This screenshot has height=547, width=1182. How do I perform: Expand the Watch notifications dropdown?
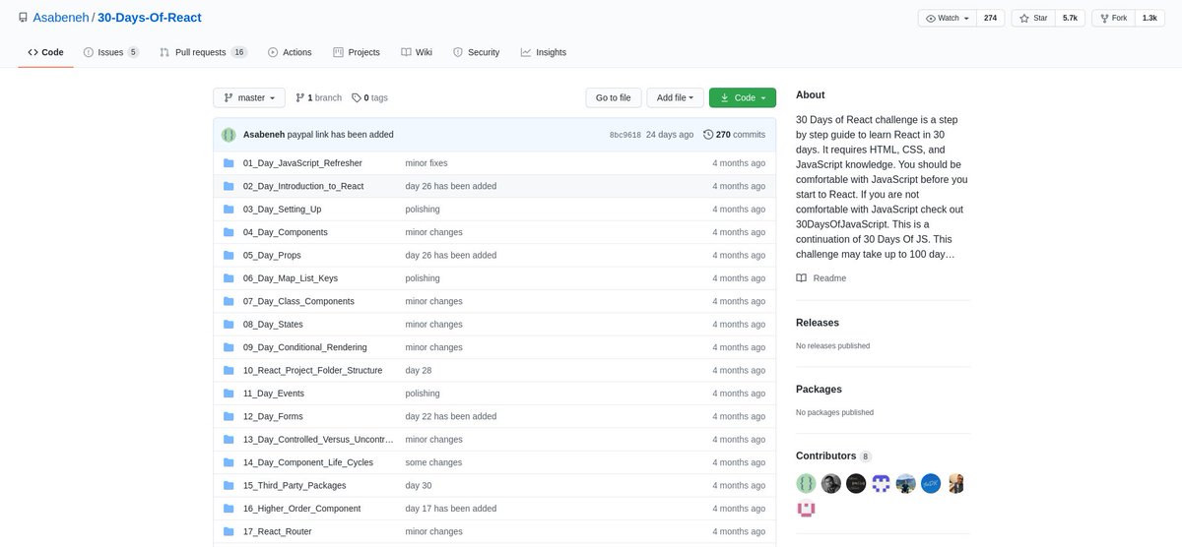[x=948, y=18]
